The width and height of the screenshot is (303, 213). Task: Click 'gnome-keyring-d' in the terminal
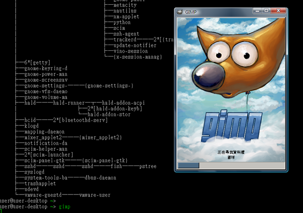point(46,68)
